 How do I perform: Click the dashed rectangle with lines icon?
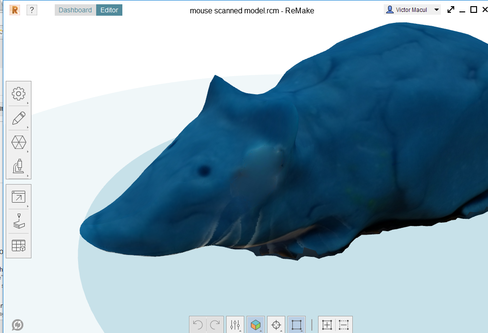pyautogui.click(x=344, y=325)
